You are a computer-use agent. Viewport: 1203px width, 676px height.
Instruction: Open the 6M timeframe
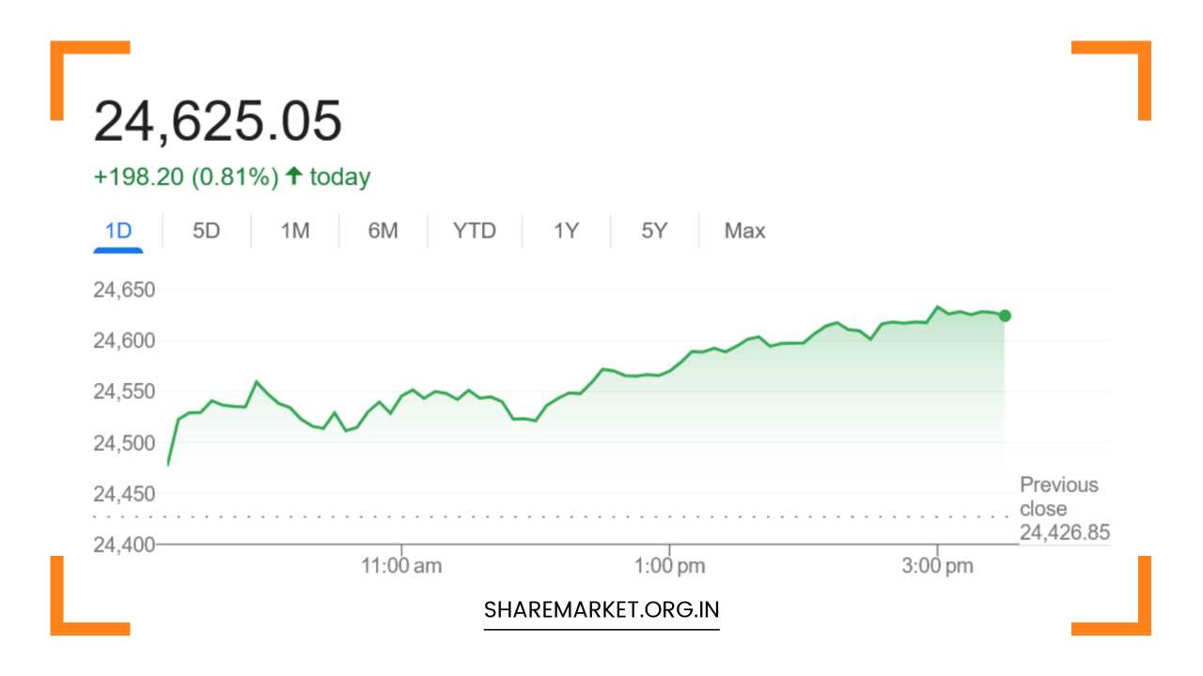(383, 230)
